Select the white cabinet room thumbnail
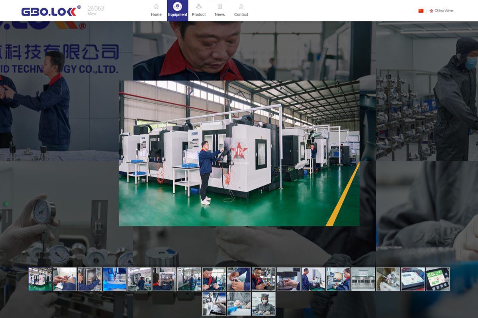This screenshot has height=318, width=478. (363, 279)
